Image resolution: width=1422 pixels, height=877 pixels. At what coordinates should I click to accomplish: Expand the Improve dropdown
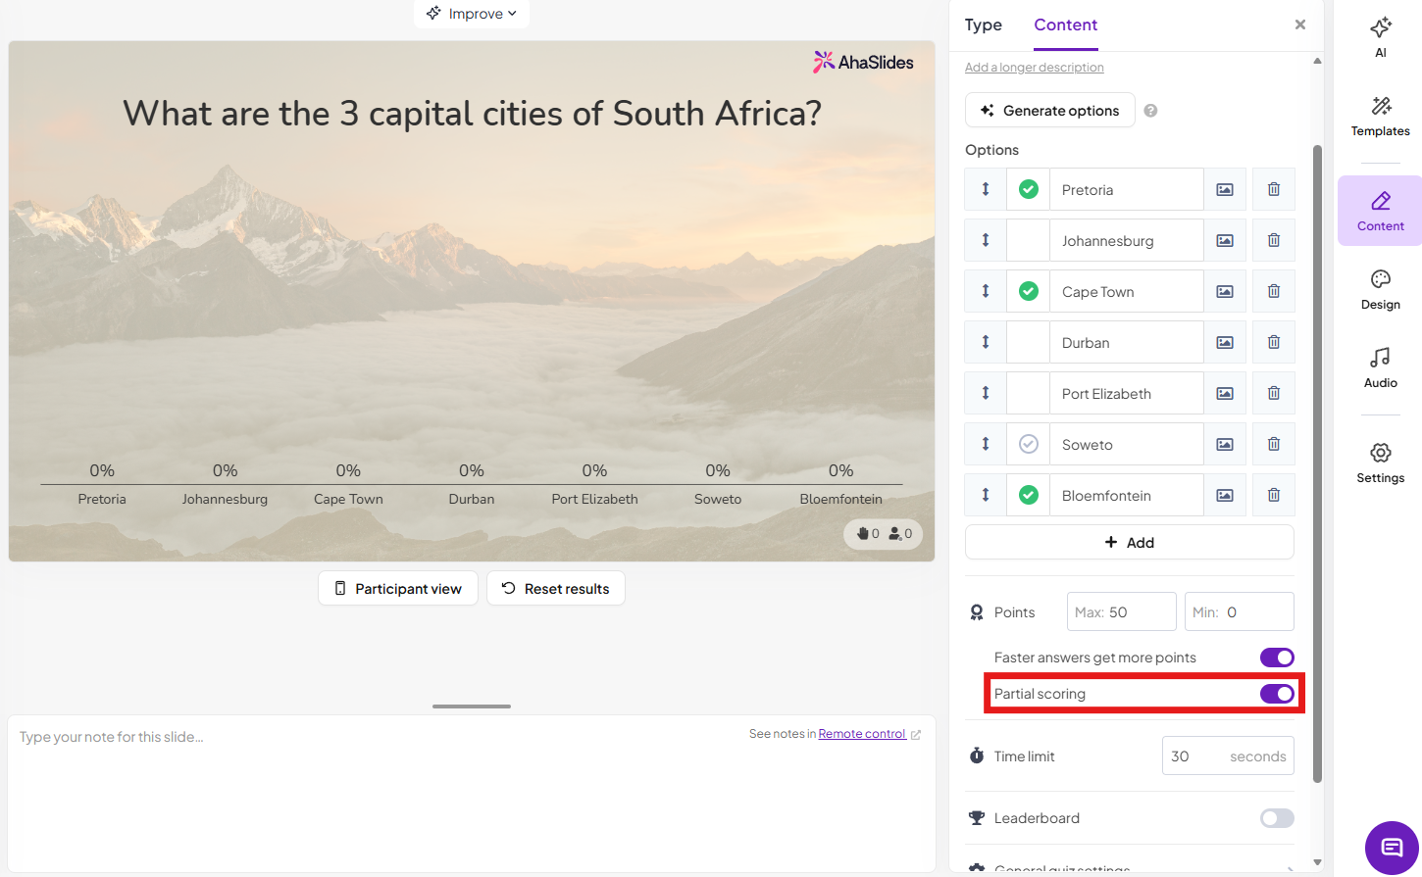pos(472,14)
